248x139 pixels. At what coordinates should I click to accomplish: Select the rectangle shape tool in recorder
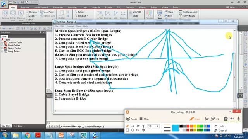(127, 130)
